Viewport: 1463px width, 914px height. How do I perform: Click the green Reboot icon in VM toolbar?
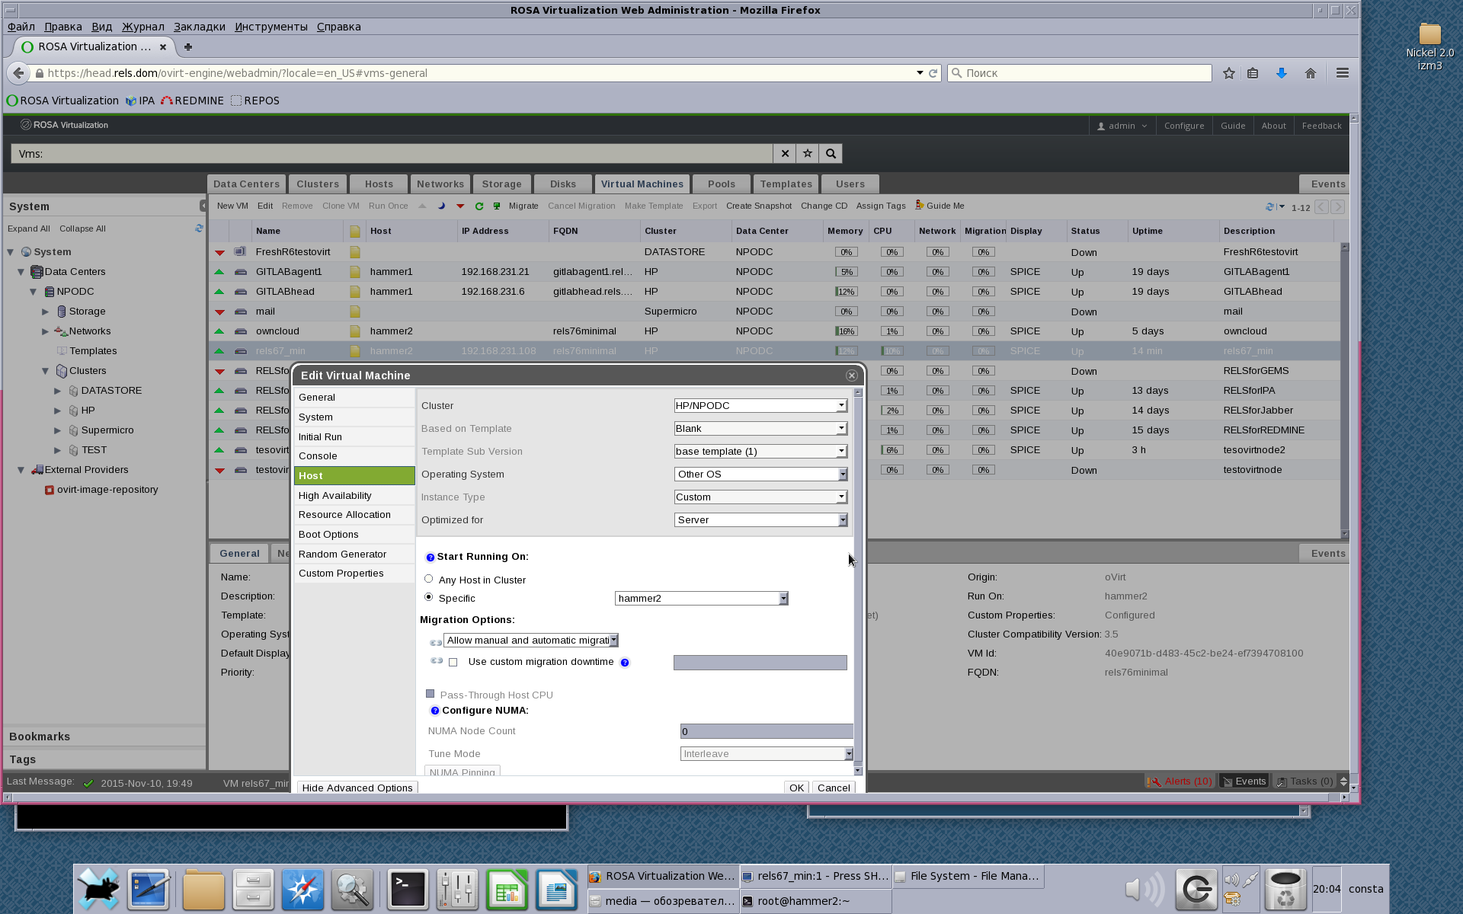(x=479, y=206)
